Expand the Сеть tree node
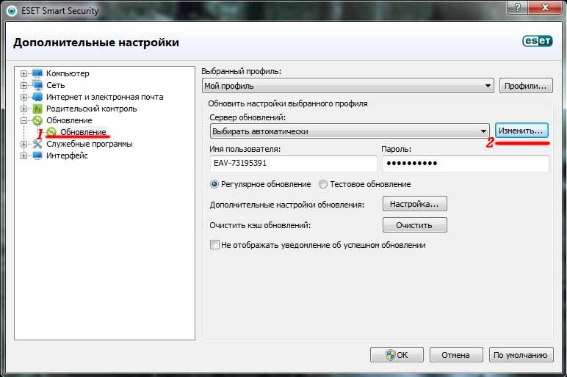 24,86
